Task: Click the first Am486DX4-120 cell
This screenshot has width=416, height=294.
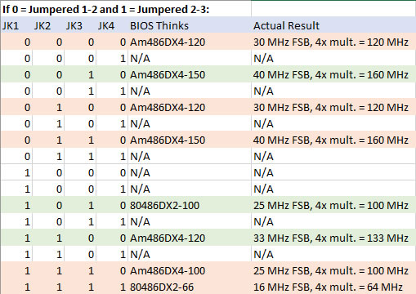Action: [x=190, y=42]
